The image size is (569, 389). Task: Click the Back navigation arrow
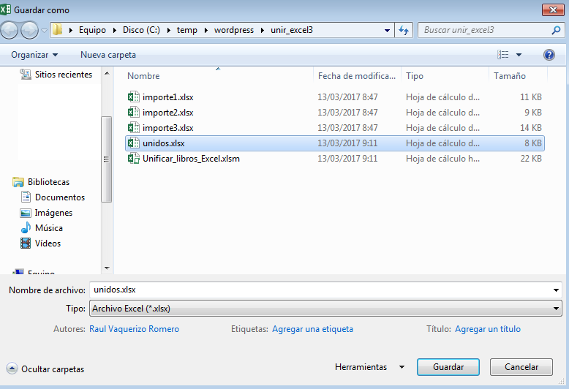[9, 30]
